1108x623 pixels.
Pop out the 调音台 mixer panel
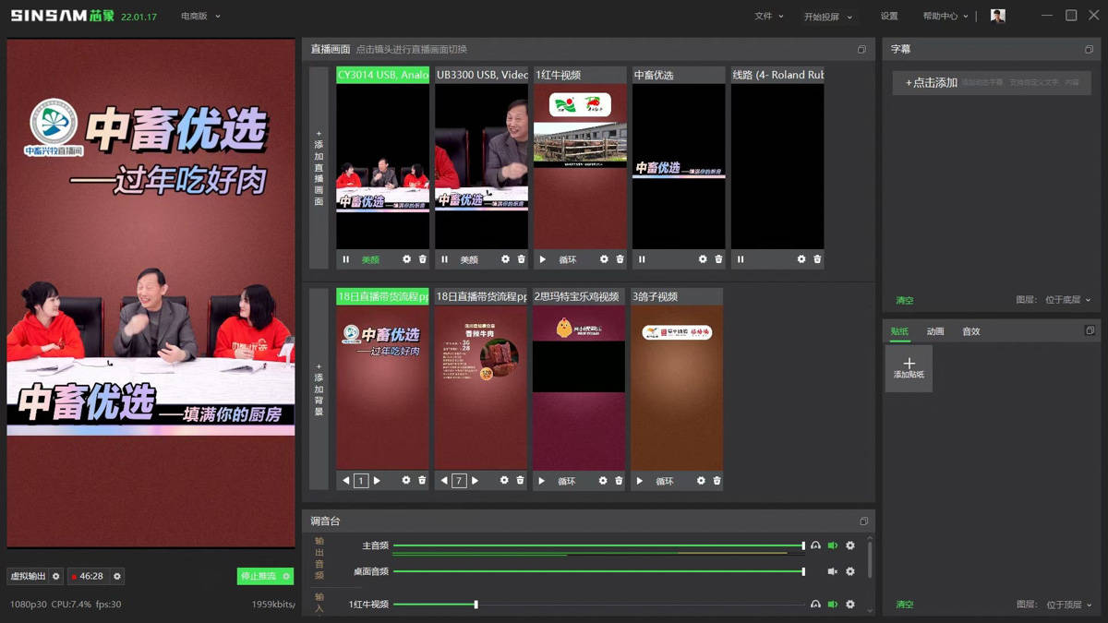click(x=863, y=521)
